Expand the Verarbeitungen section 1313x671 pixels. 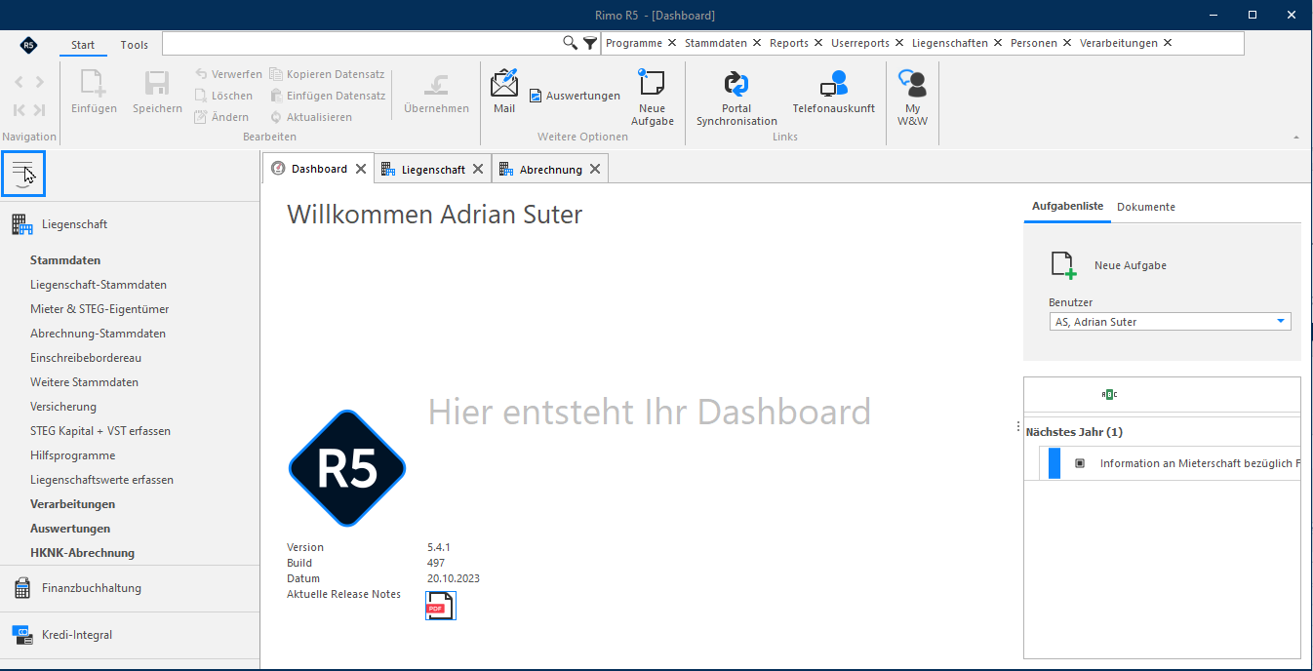tap(73, 504)
